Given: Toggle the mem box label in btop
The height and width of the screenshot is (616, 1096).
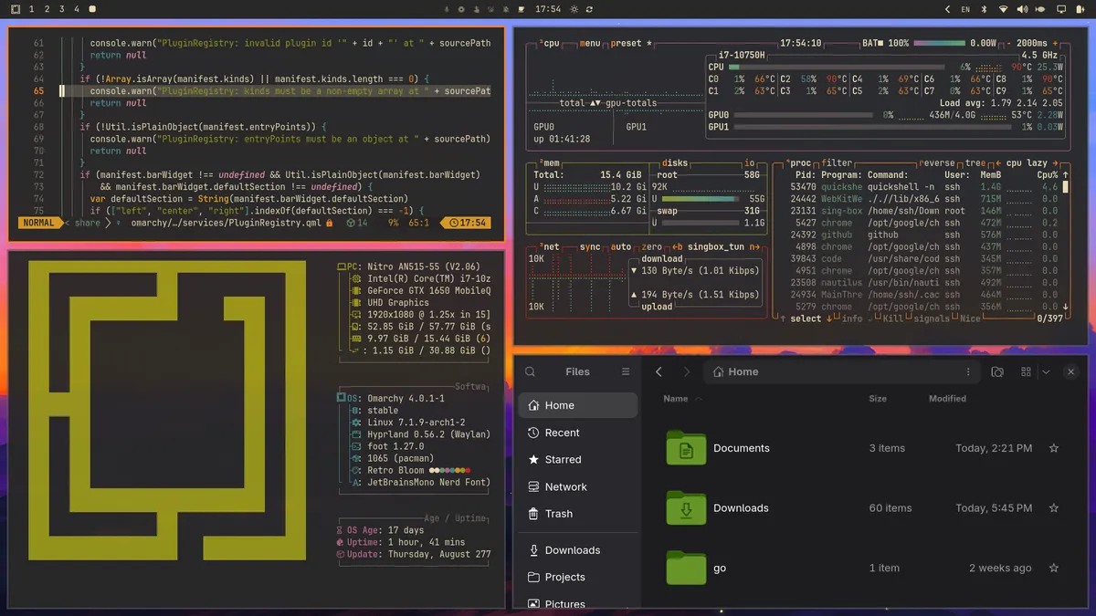Looking at the screenshot, I should coord(550,163).
